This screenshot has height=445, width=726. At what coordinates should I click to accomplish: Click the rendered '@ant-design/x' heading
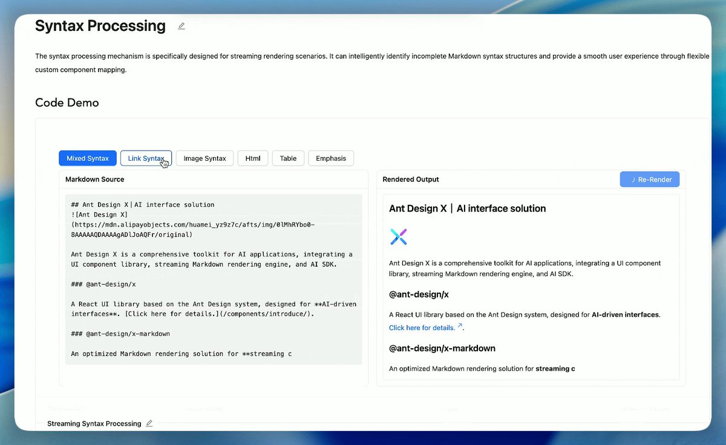click(x=419, y=295)
